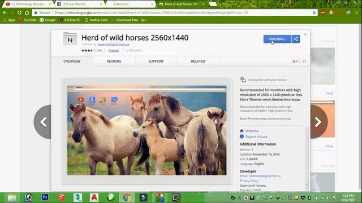The image size is (362, 203).
Task: Click the wild horses theme preview image
Action: coord(147,130)
